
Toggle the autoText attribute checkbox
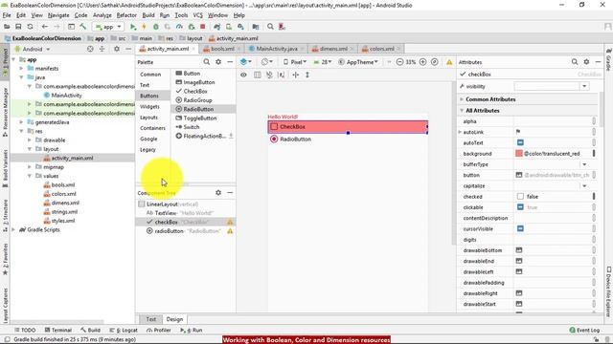(x=520, y=142)
